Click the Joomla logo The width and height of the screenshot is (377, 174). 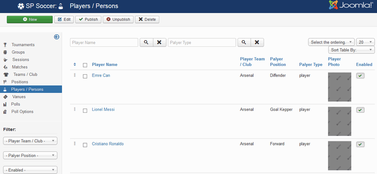352,5
